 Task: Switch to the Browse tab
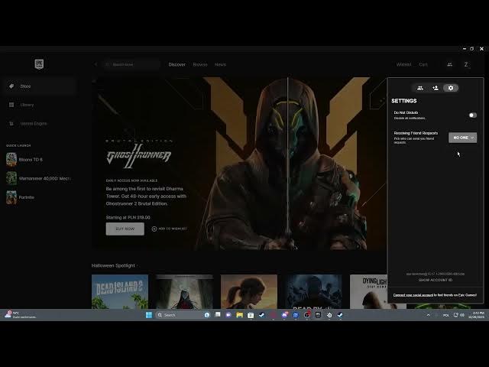[x=200, y=64]
